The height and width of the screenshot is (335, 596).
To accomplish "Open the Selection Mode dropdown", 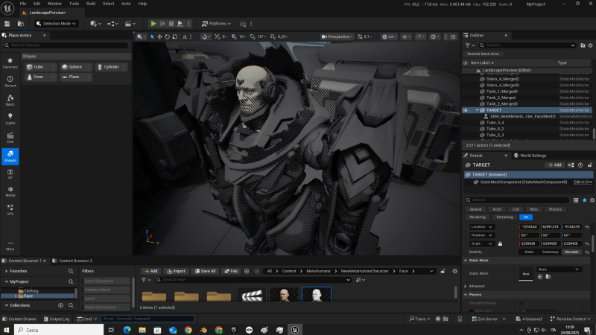I will tap(57, 24).
